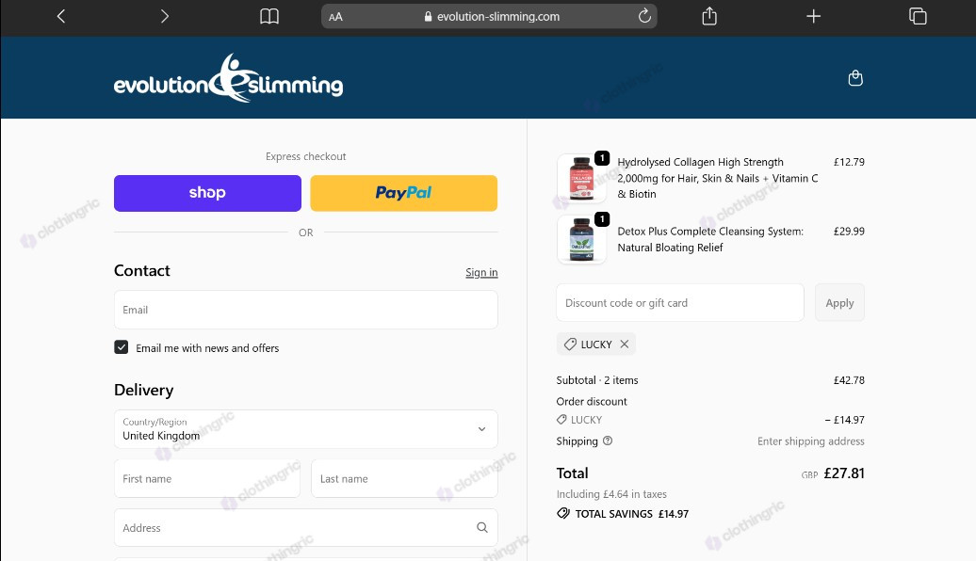976x561 pixels.
Task: Click the First name field
Action: tap(207, 478)
